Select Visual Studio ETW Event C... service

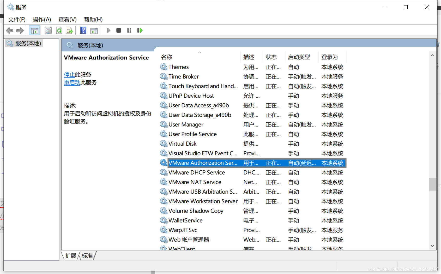tap(253, 153)
